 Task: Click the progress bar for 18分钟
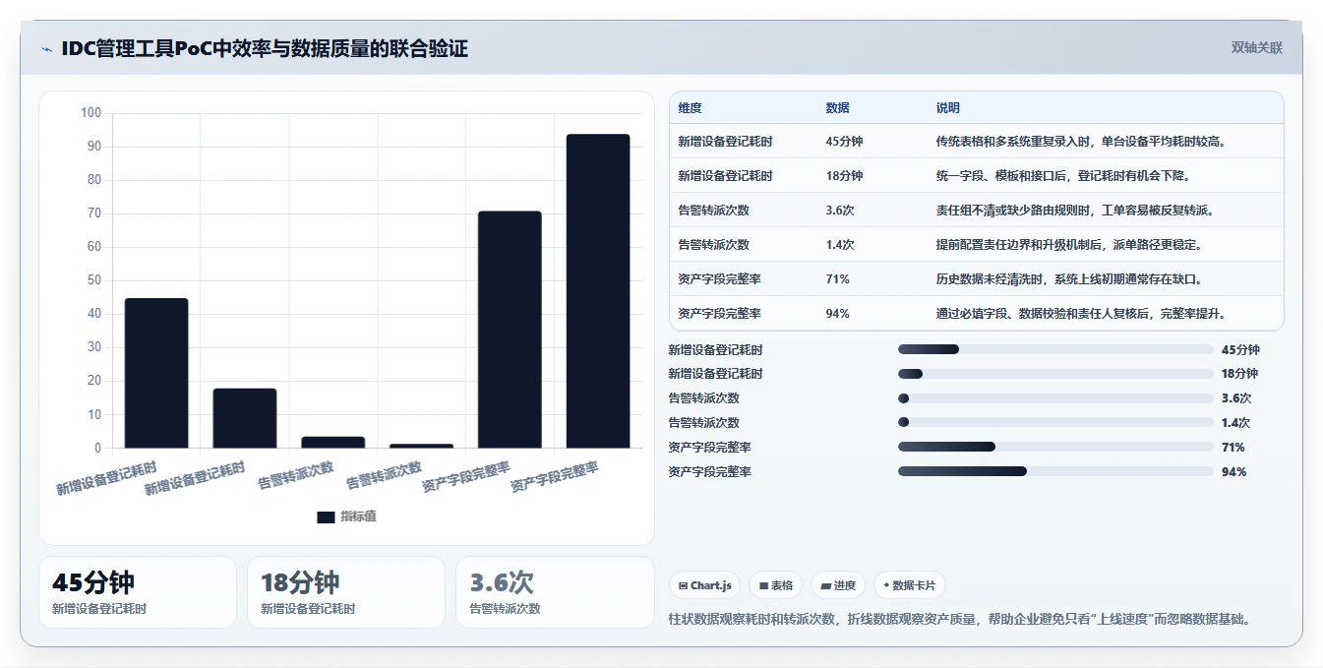tap(1055, 374)
